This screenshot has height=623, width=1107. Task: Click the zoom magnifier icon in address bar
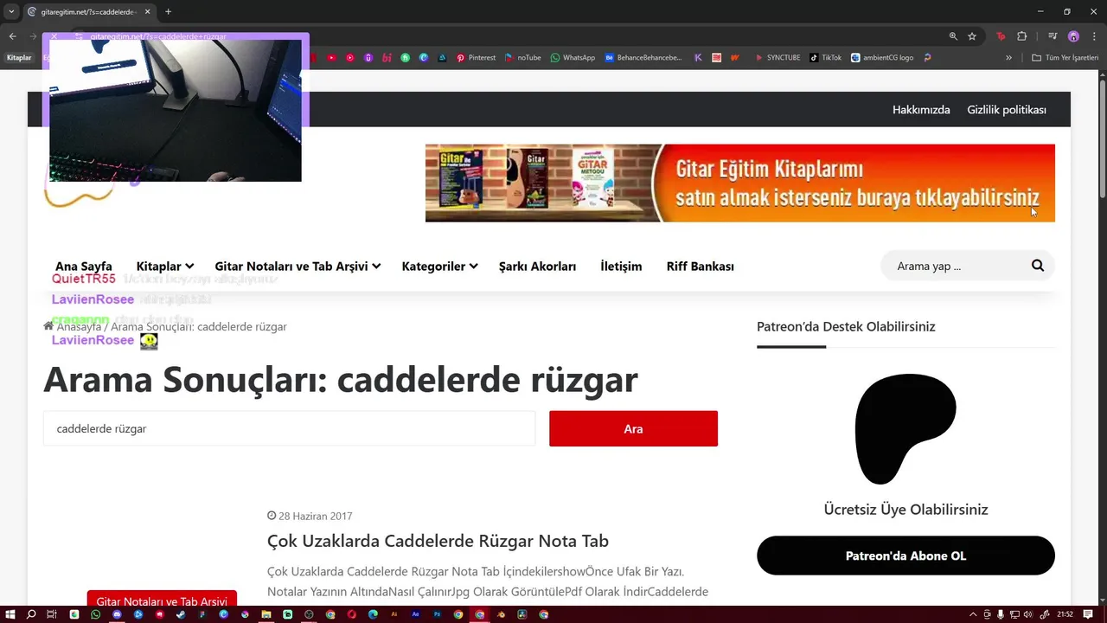[953, 36]
